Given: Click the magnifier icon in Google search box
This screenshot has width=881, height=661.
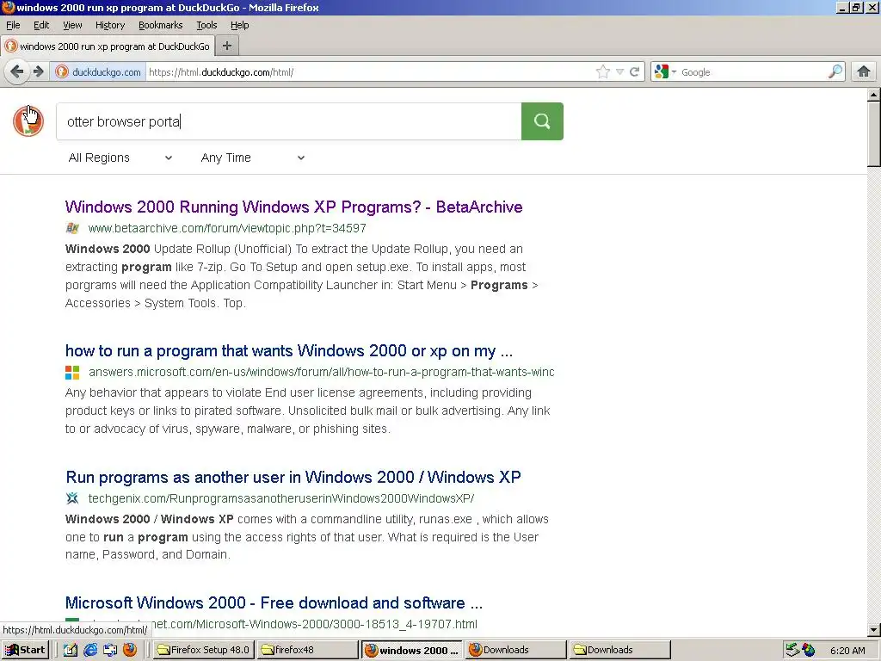Looking at the screenshot, I should tap(835, 71).
